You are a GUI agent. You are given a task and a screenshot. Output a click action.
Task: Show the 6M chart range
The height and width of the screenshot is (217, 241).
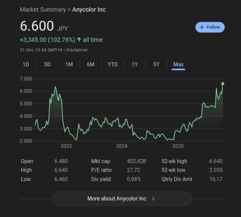91,64
